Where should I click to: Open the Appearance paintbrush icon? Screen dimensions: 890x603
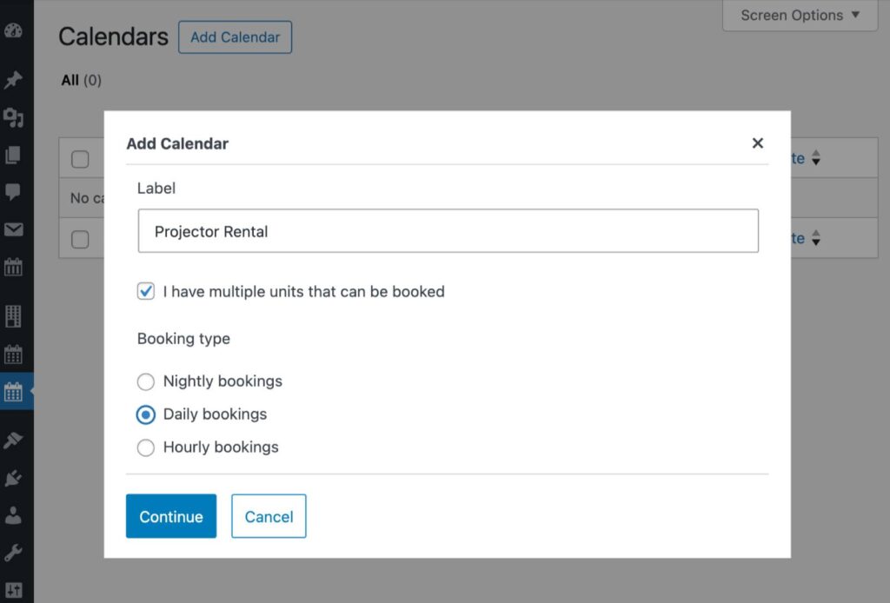[13, 441]
